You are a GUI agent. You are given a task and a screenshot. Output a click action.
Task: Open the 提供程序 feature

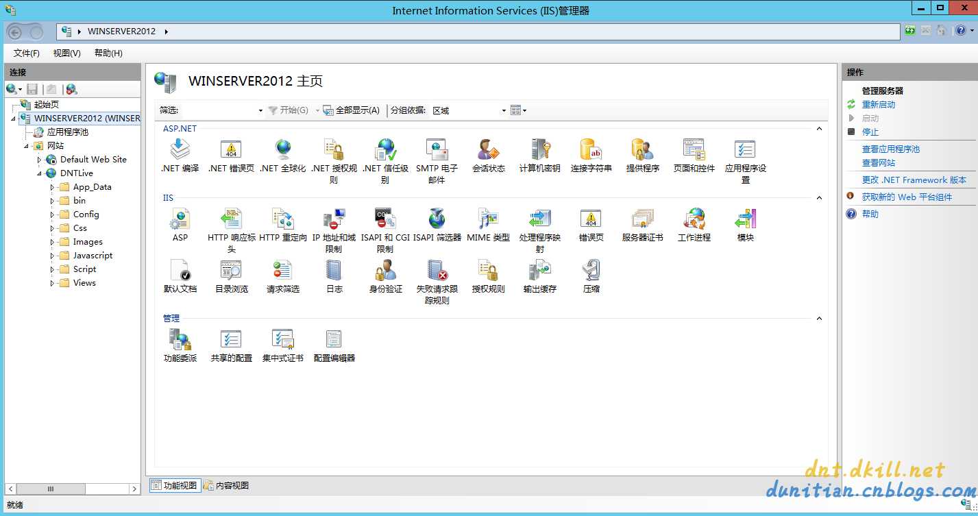point(643,155)
